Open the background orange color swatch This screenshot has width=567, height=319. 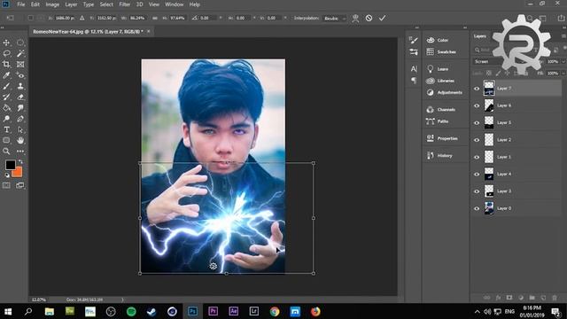(18, 174)
